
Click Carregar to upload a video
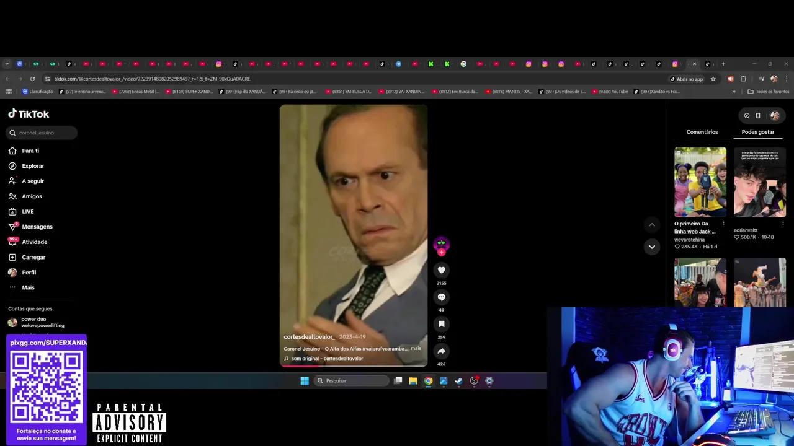tap(27, 257)
